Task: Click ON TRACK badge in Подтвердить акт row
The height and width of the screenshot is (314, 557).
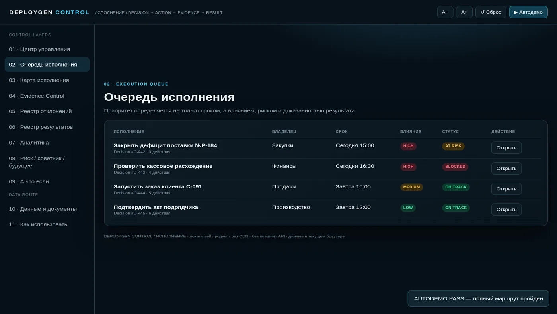Action: (456, 208)
